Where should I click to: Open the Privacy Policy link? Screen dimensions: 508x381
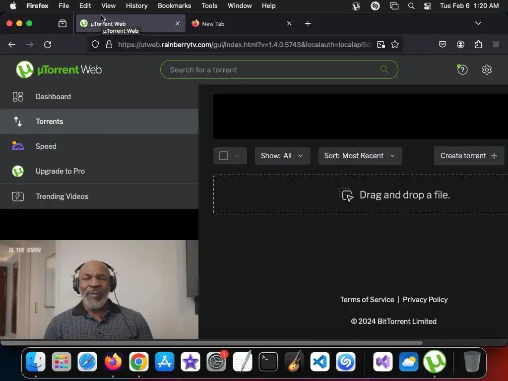[x=425, y=300]
